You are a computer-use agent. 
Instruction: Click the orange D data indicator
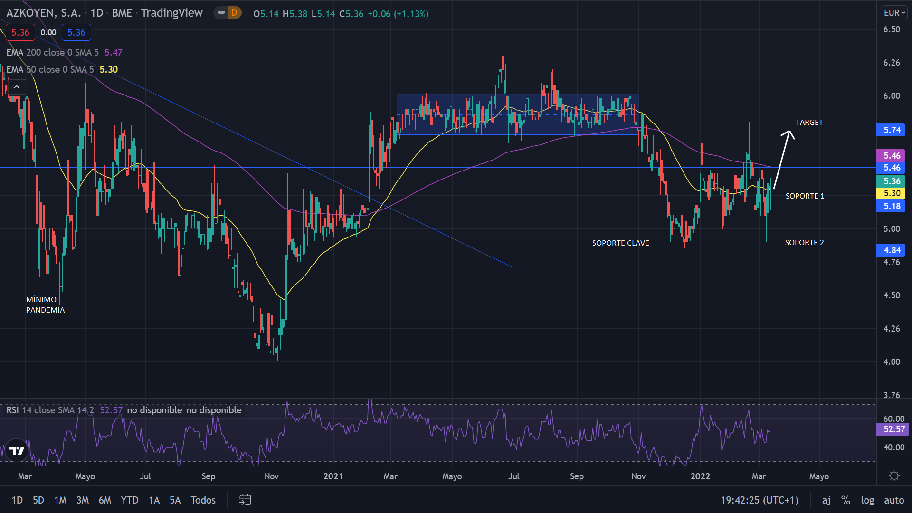click(234, 13)
